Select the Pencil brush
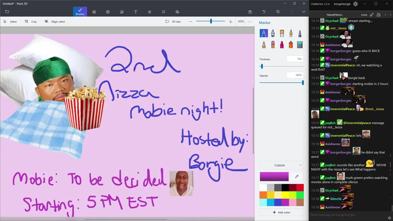The height and width of the screenshot is (221, 393). coord(264,45)
